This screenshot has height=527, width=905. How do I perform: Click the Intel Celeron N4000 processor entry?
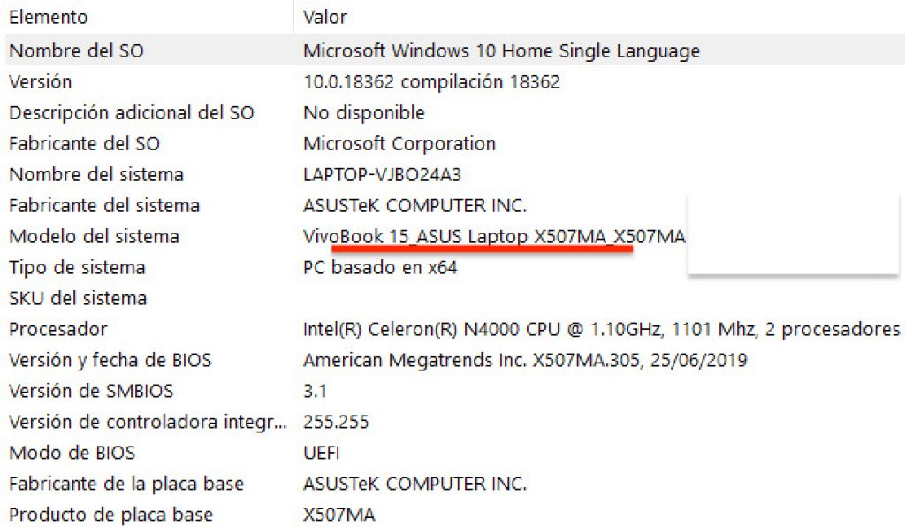[530, 329]
